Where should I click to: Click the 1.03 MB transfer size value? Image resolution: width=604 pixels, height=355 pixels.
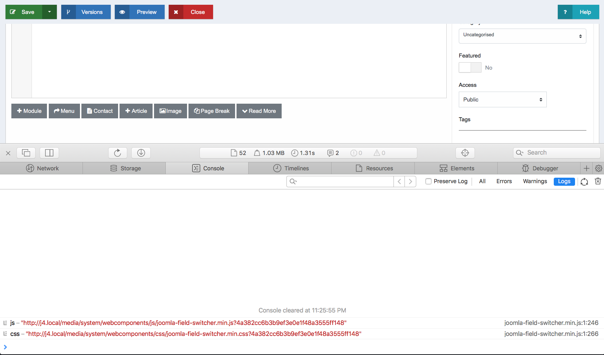click(274, 153)
